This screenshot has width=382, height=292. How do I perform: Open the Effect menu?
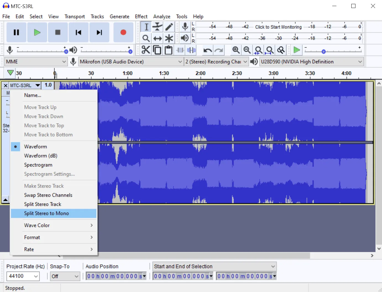[141, 16]
